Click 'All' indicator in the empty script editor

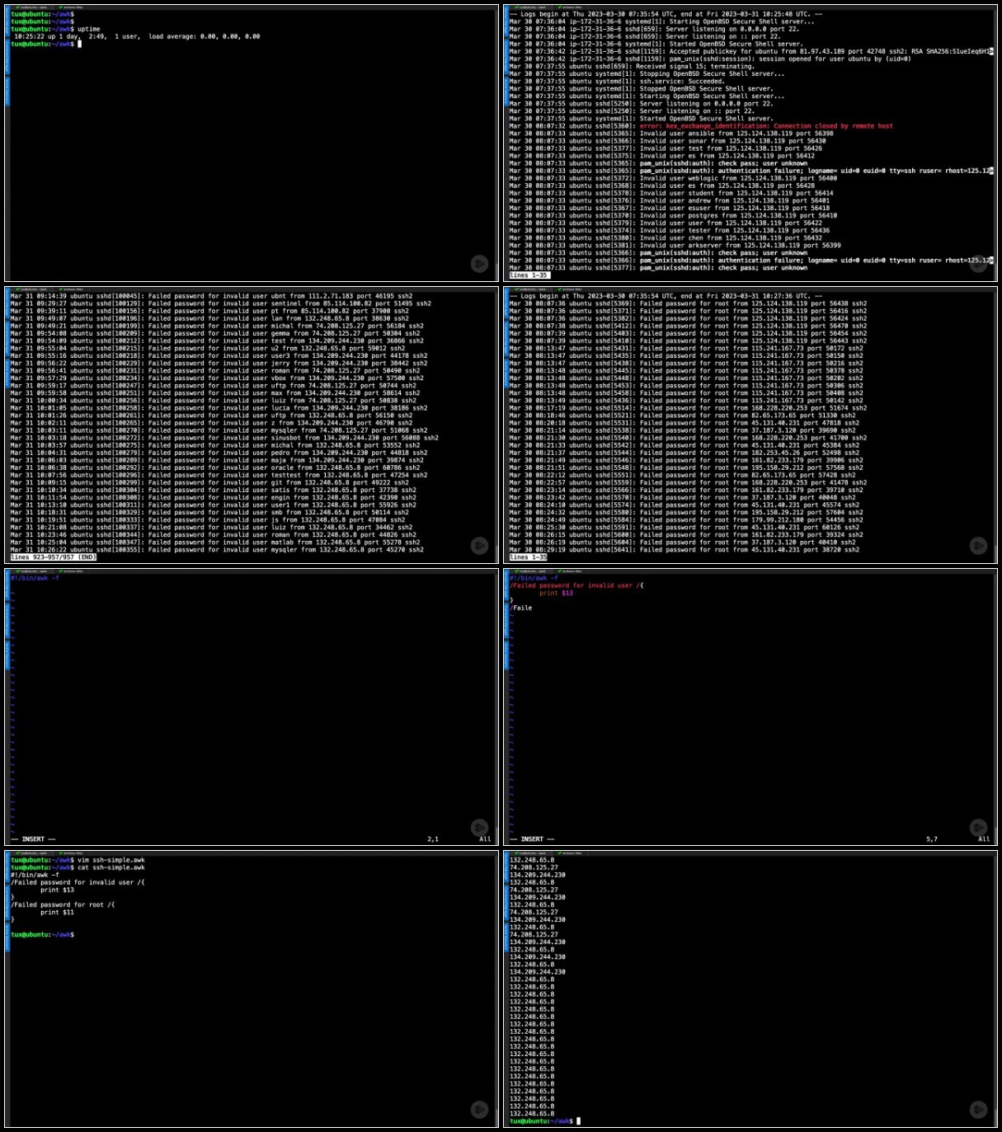click(485, 839)
